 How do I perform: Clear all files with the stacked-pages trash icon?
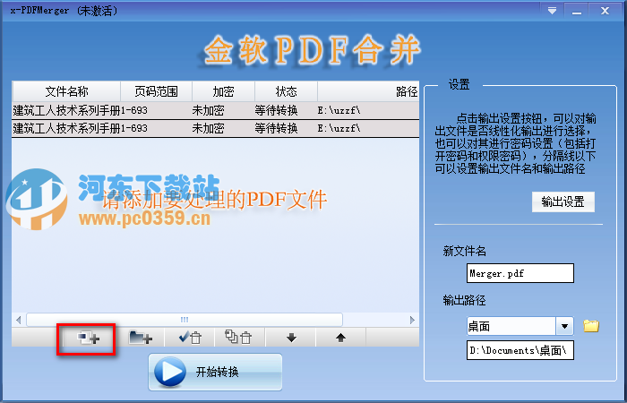tap(239, 339)
